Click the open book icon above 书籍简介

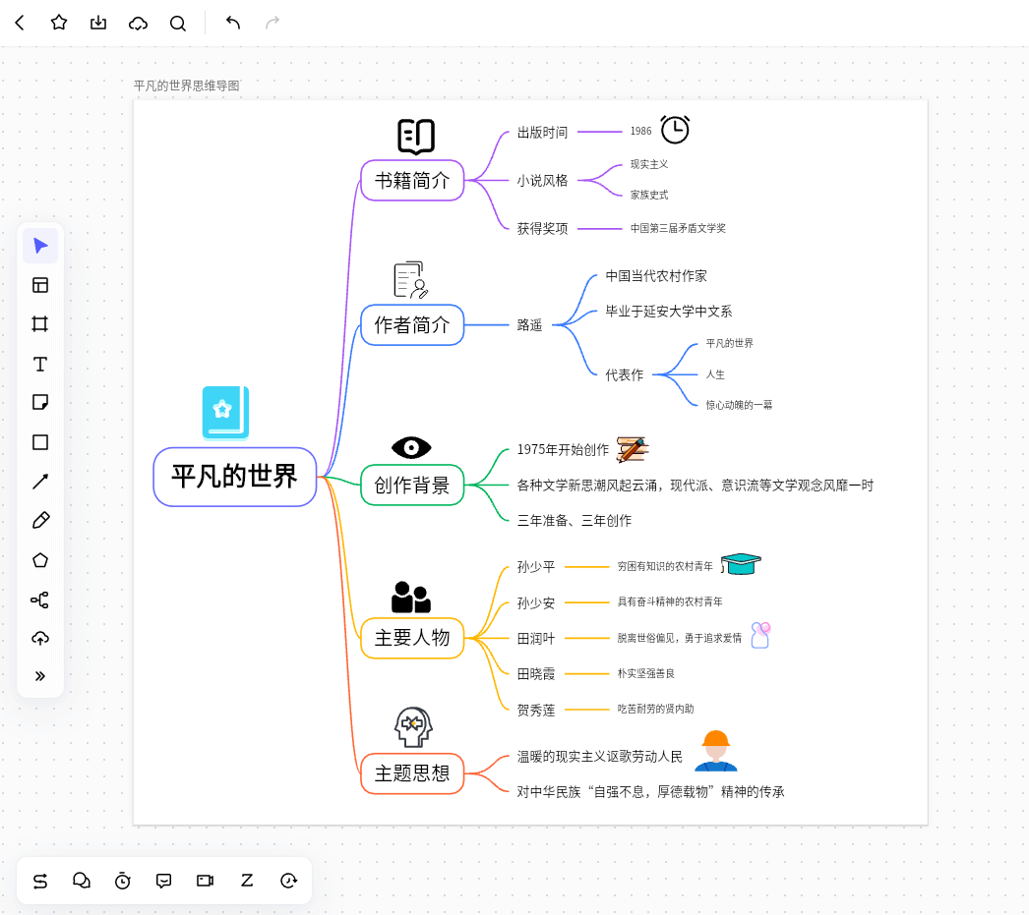(x=416, y=137)
